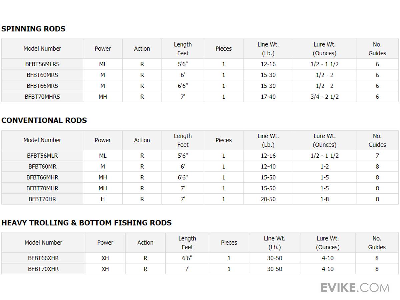The width and height of the screenshot is (400, 300).
Task: Click the EVIKE.COM watermark logo
Action: pyautogui.click(x=355, y=288)
